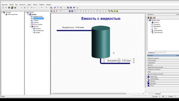
Task: Click the copy icon in editor toolbar
Action: [51, 11]
